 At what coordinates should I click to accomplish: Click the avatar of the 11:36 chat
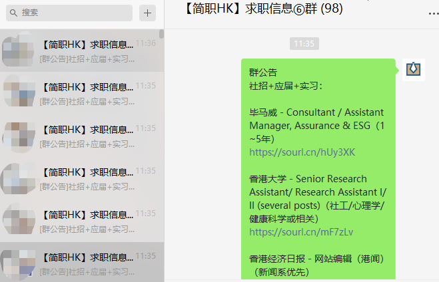19,51
